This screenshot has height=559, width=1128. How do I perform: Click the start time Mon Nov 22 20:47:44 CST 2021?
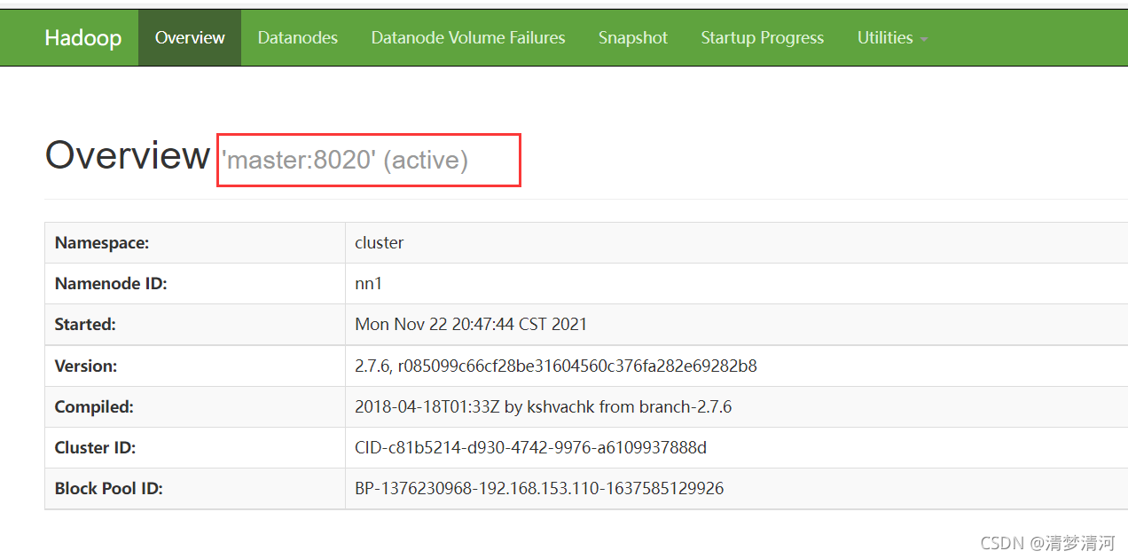(x=471, y=325)
